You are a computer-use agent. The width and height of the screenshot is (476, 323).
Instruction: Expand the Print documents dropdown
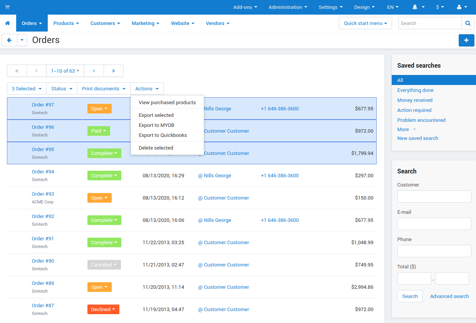pyautogui.click(x=104, y=88)
